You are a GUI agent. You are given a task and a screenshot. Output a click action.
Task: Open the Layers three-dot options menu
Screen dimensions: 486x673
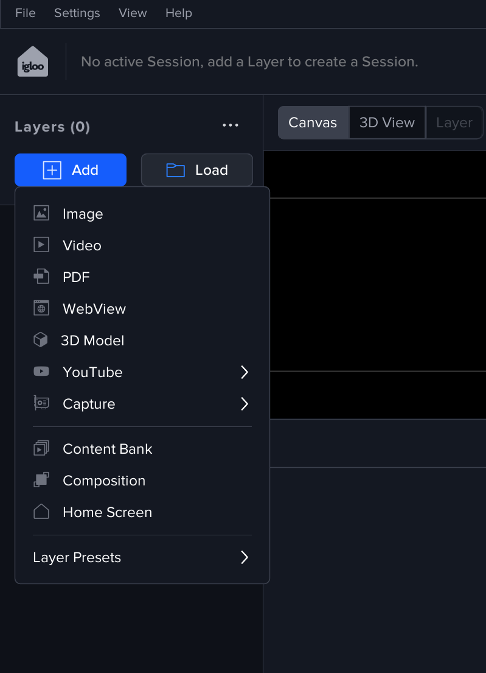(x=231, y=125)
